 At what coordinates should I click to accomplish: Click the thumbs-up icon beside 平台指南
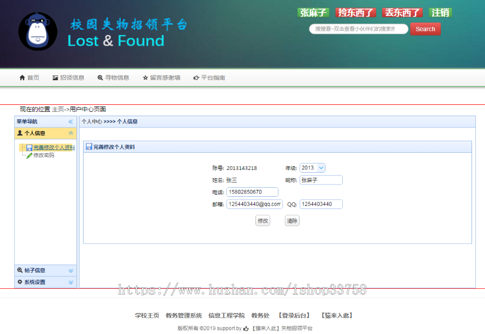click(197, 77)
